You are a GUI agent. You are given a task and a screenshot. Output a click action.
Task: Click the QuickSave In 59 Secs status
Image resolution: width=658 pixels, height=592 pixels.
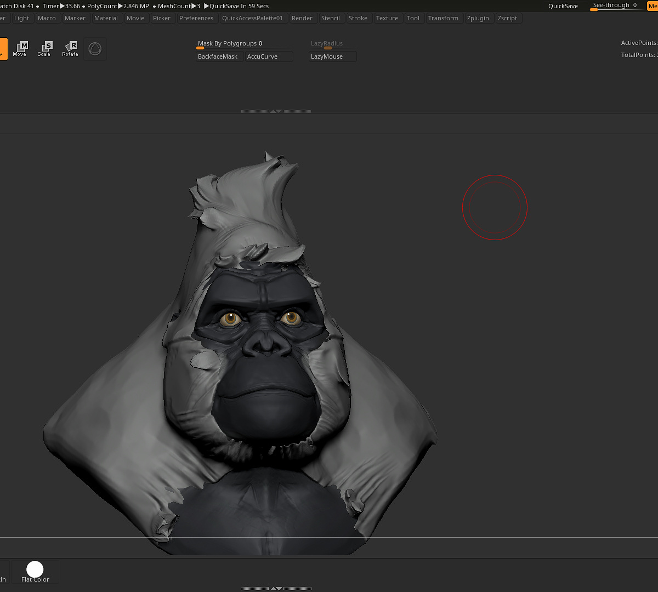point(236,6)
